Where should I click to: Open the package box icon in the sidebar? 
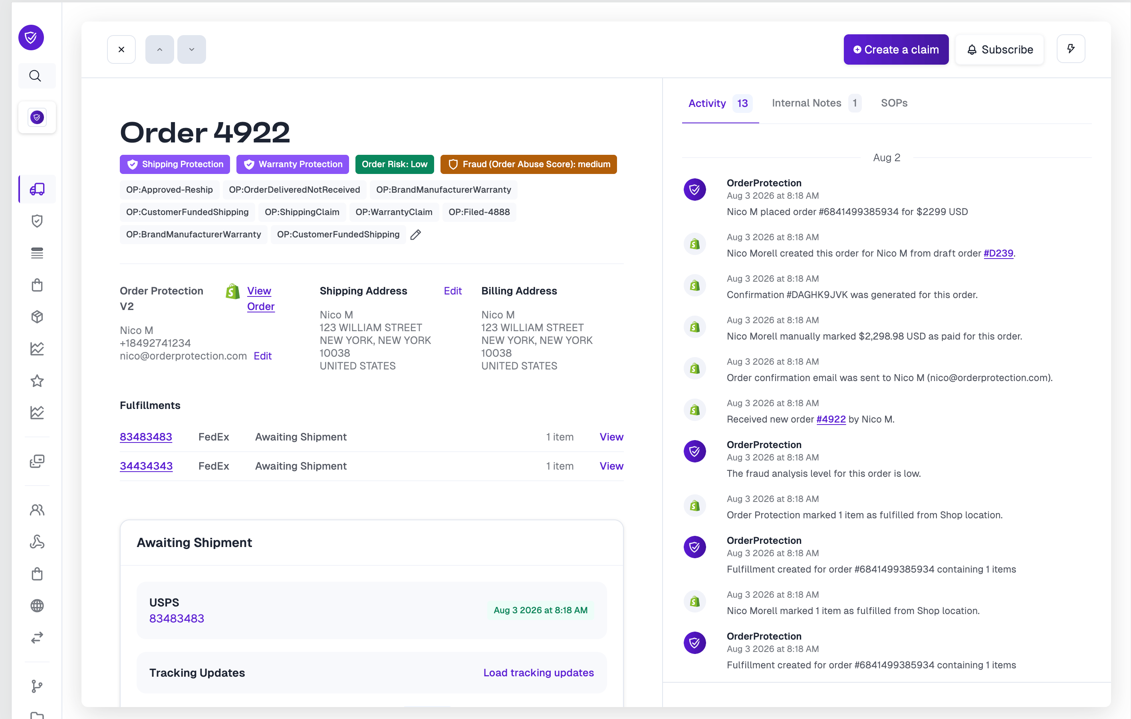37,317
